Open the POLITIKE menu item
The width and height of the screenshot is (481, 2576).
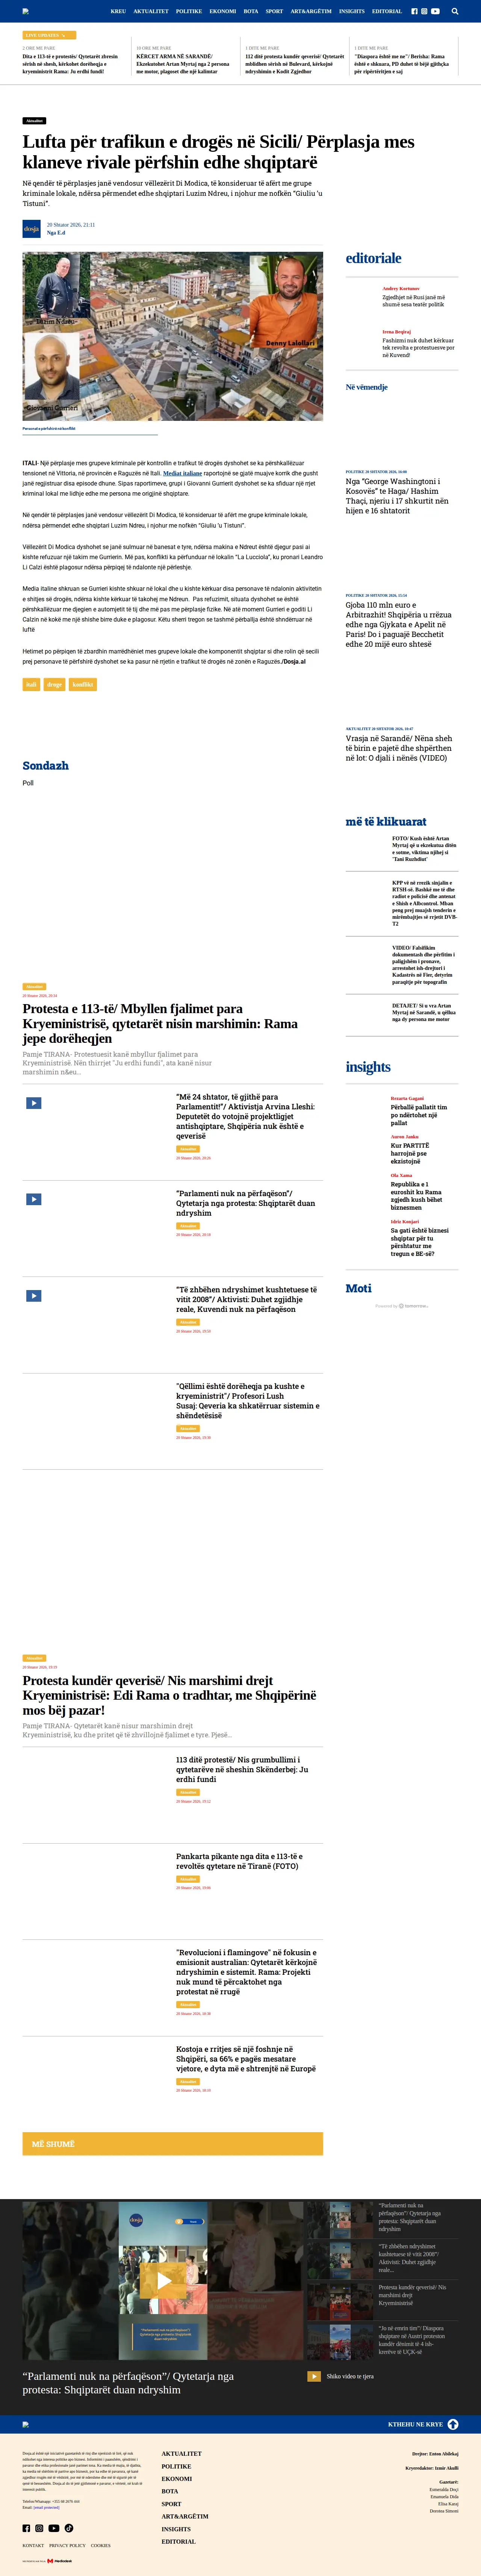(x=189, y=11)
